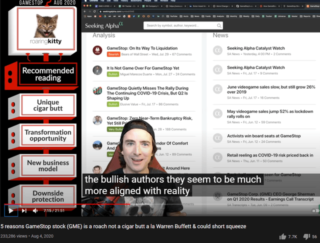This screenshot has width=320, height=243.
Task: Seek along the red video progress bar
Action: pos(67,204)
